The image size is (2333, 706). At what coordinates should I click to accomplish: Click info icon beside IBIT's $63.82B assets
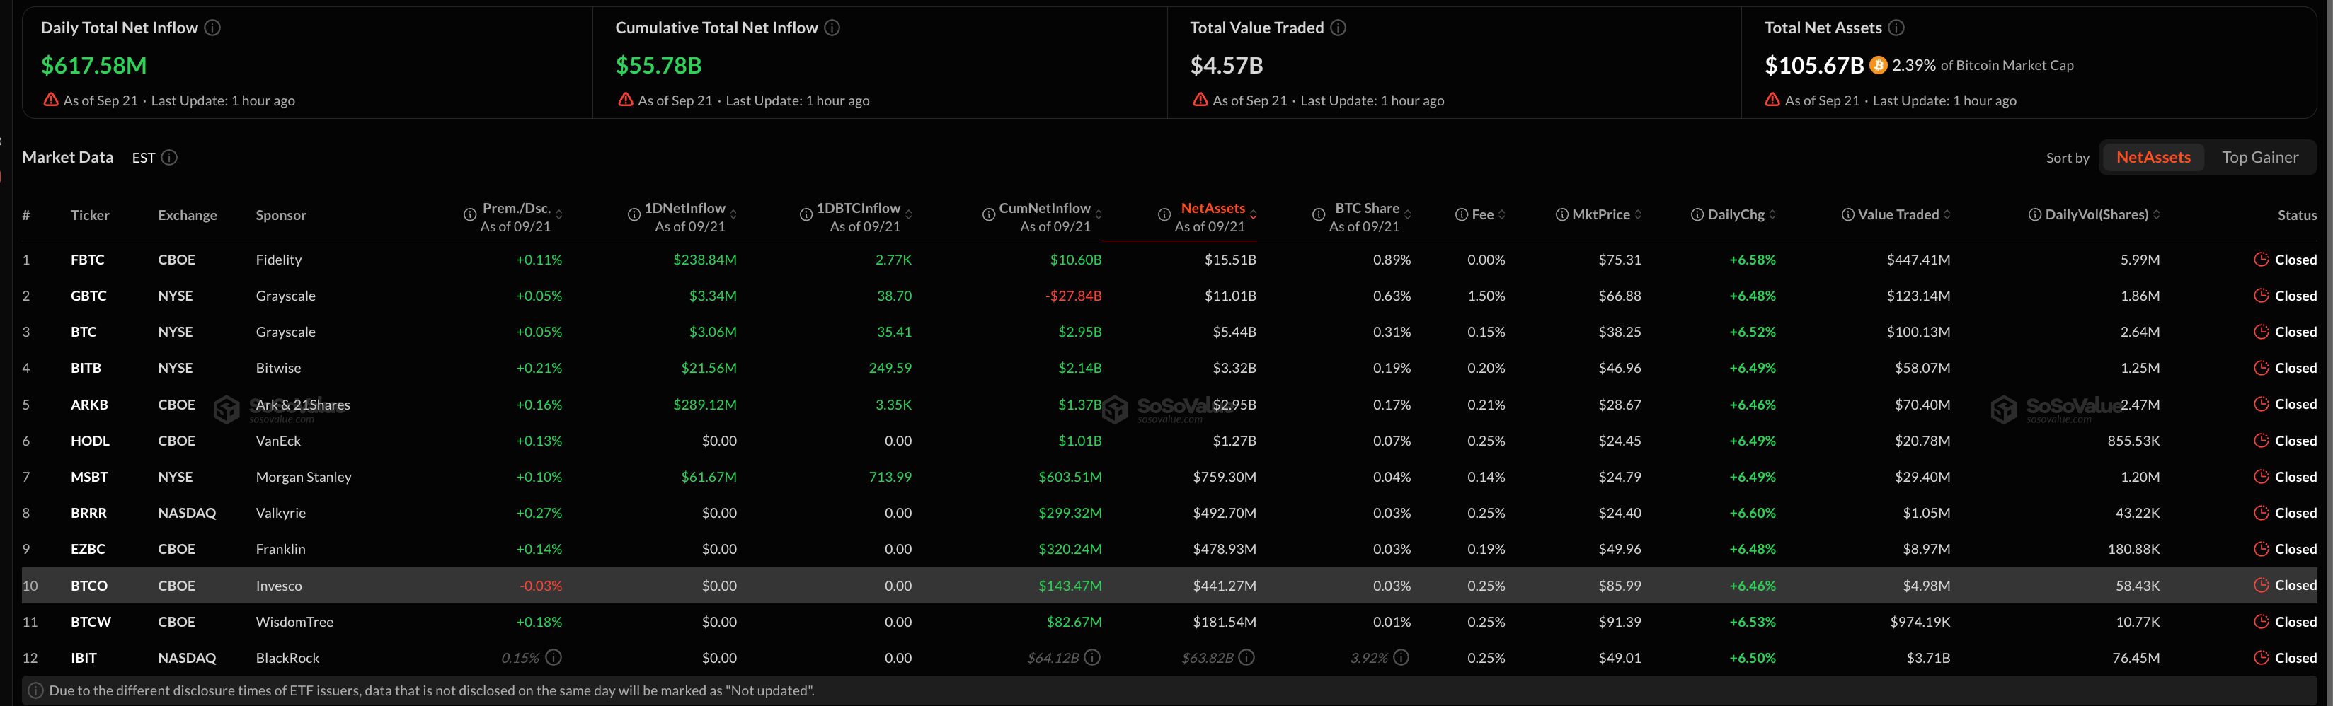tap(1247, 657)
